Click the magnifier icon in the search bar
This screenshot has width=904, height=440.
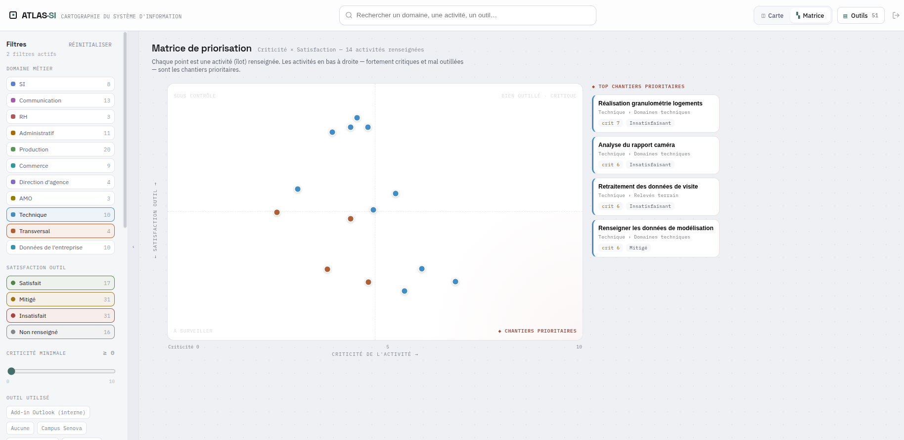349,15
